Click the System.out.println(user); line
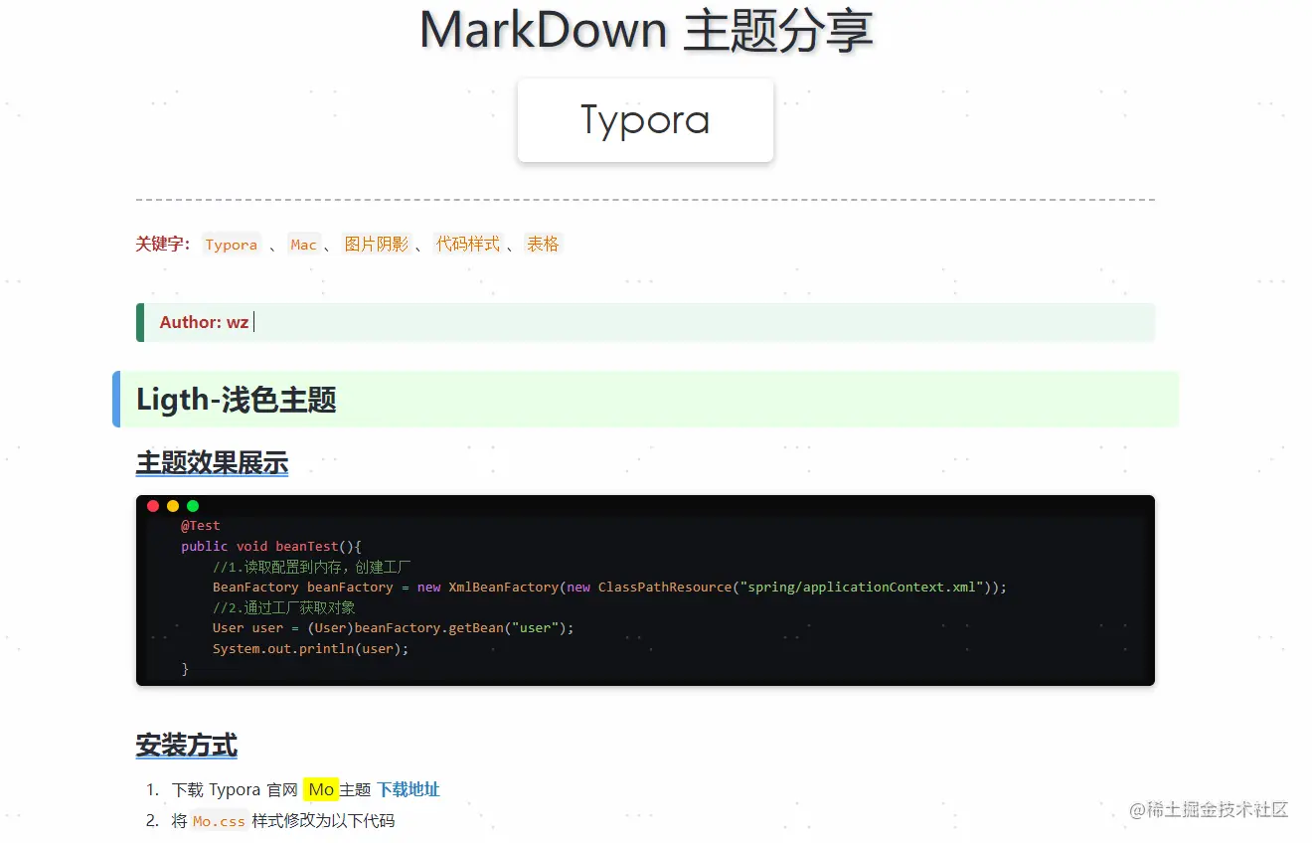The height and width of the screenshot is (843, 1312). pos(311,649)
